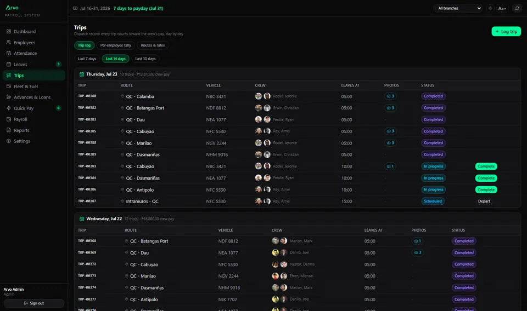527x311 pixels.
Task: Select Trips in the sidebar
Action: click(x=33, y=76)
